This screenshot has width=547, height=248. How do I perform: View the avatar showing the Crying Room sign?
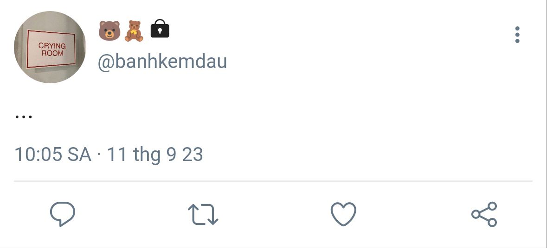pyautogui.click(x=50, y=47)
